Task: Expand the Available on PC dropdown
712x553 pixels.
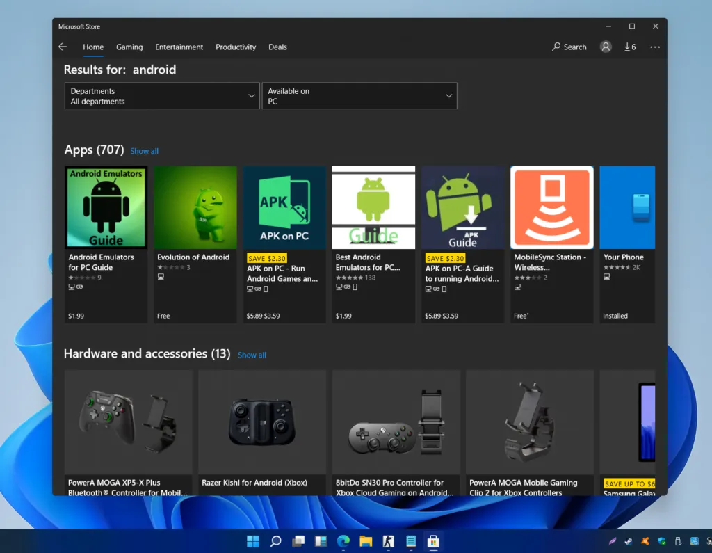Action: (359, 96)
